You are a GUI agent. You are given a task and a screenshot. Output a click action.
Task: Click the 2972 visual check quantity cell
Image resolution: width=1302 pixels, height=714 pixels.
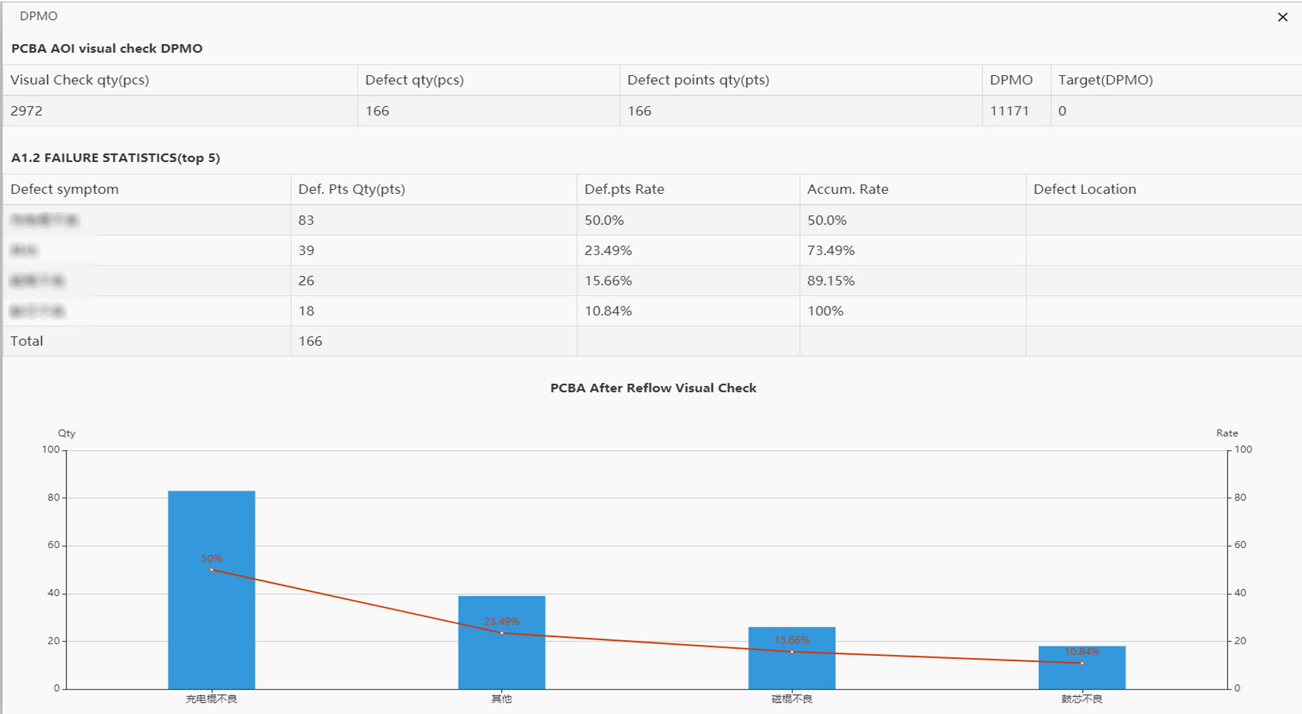pyautogui.click(x=26, y=111)
